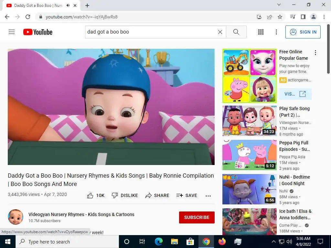Image resolution: width=331 pixels, height=248 pixels.
Task: Open the SHARE dialog
Action: coord(157,195)
